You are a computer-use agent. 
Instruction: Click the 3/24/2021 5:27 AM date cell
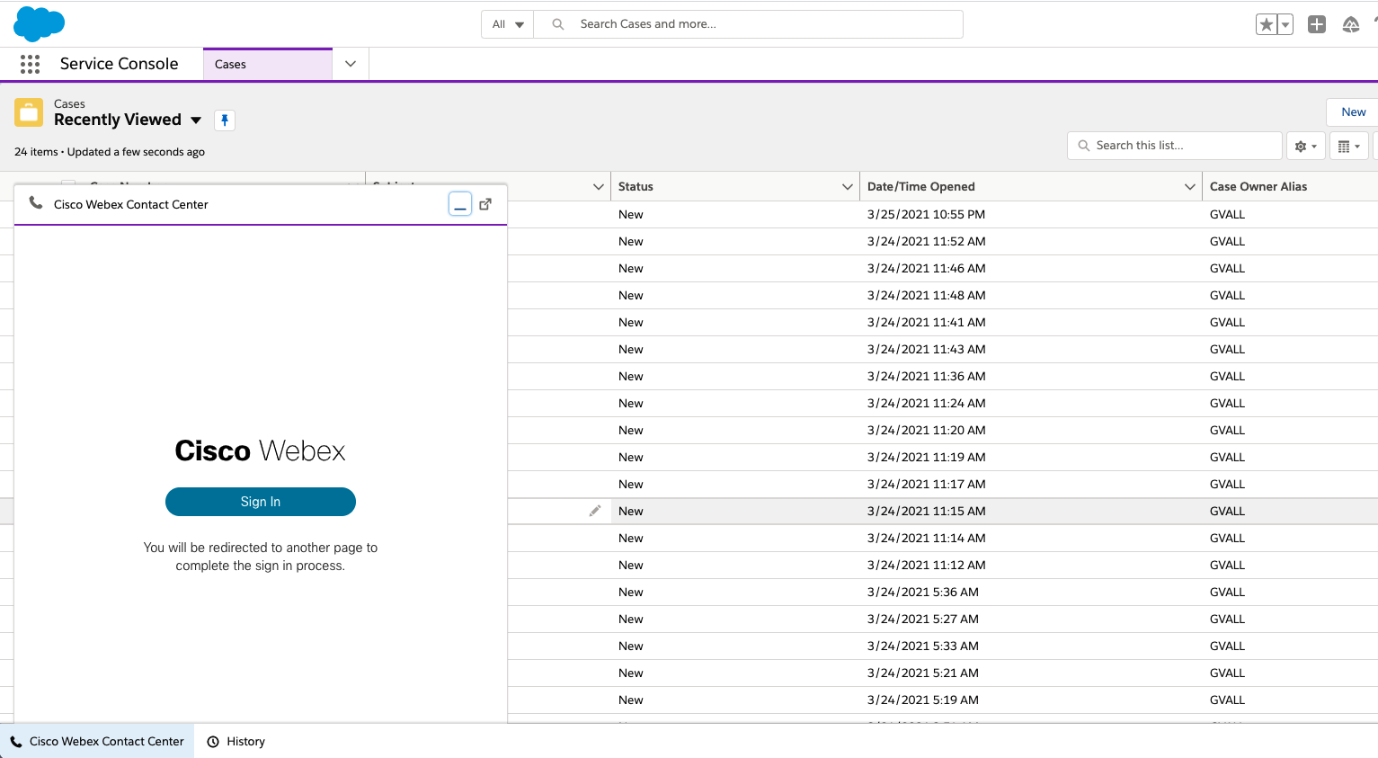(923, 620)
